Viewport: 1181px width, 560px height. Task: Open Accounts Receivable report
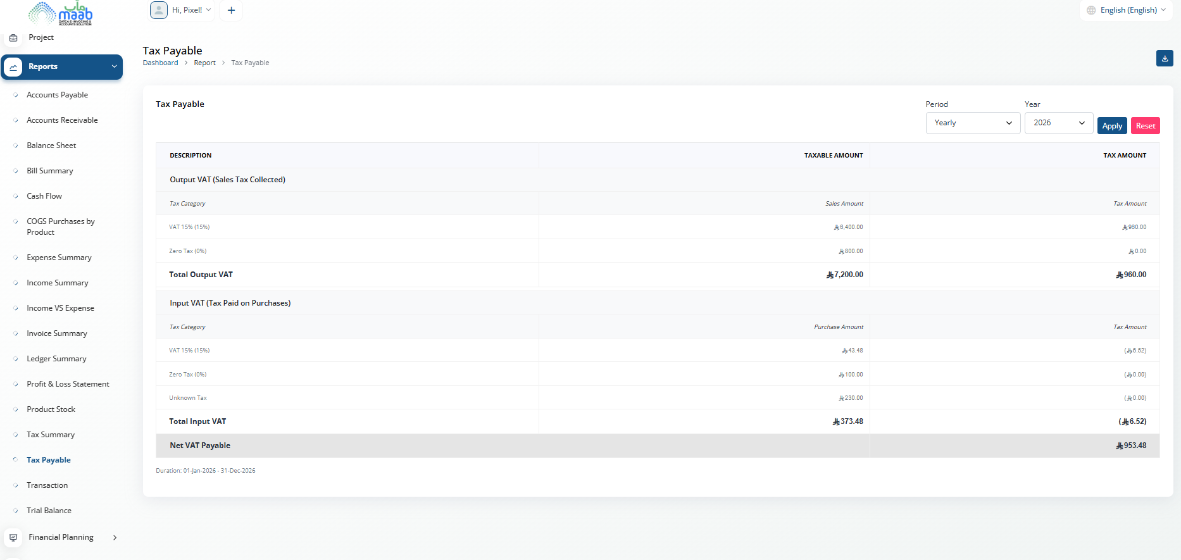coord(62,120)
